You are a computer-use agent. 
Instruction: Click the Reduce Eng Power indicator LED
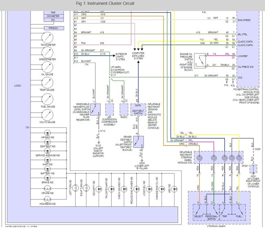137,189
